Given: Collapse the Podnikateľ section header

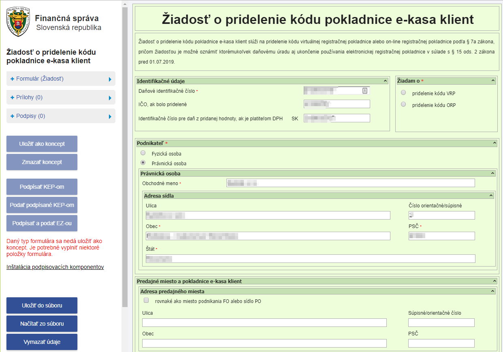Looking at the screenshot, I should [x=494, y=143].
